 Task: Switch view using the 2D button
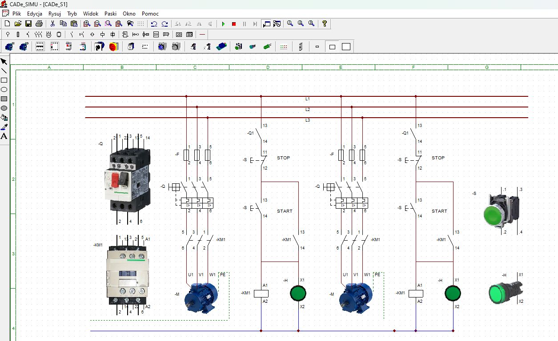pyautogui.click(x=179, y=35)
